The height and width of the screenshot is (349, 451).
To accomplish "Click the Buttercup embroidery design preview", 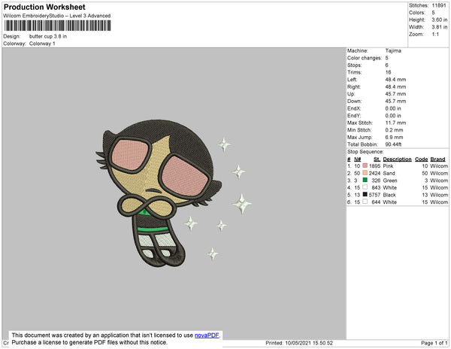I will (x=174, y=193).
